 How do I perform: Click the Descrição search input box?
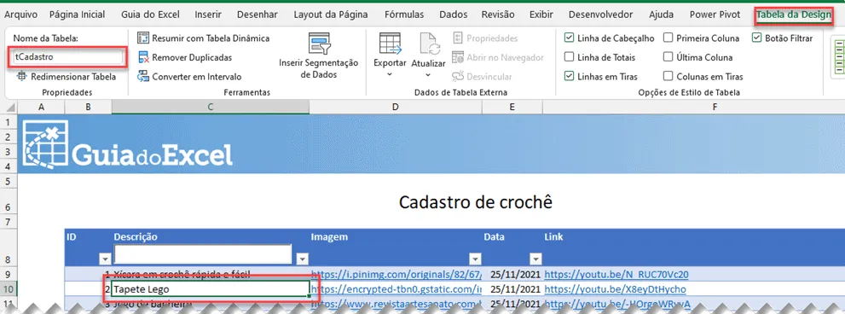click(203, 253)
